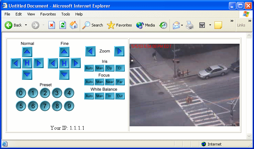Set Focus to Man mode
Image resolution: width=254 pixels, height=149 pixels.
pyautogui.click(x=100, y=82)
